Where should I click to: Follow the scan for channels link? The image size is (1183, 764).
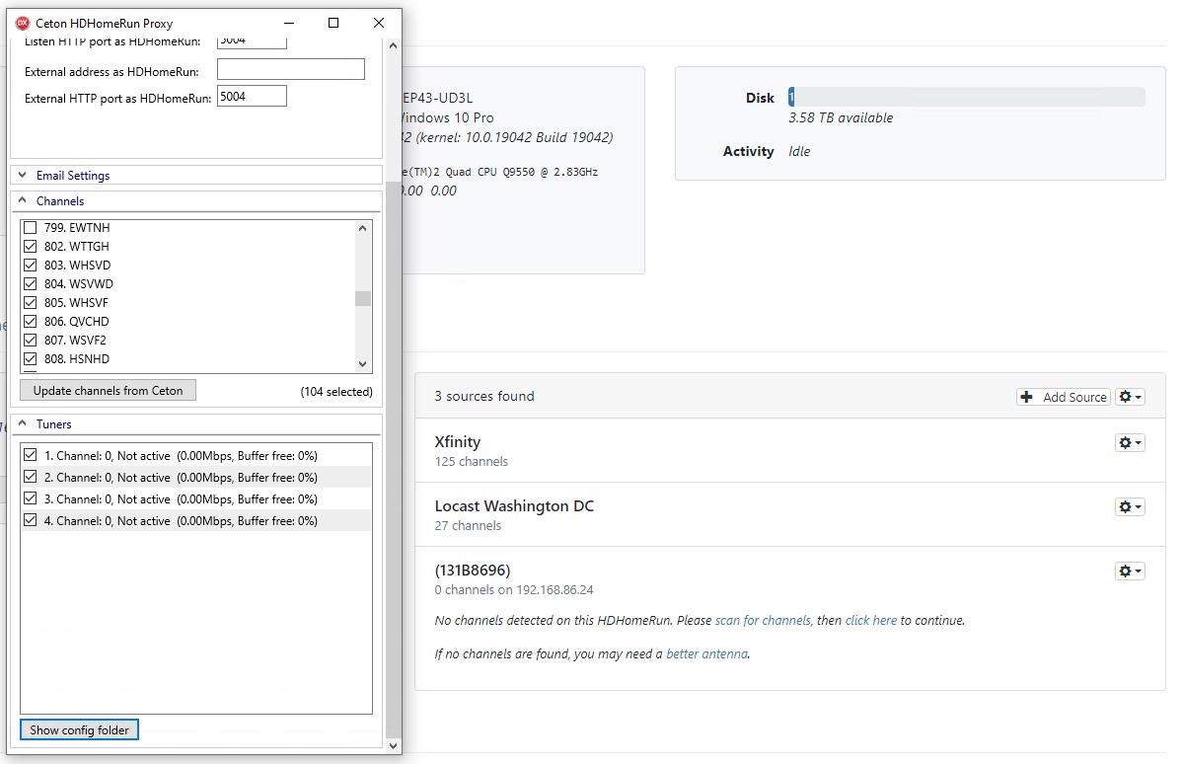(763, 621)
